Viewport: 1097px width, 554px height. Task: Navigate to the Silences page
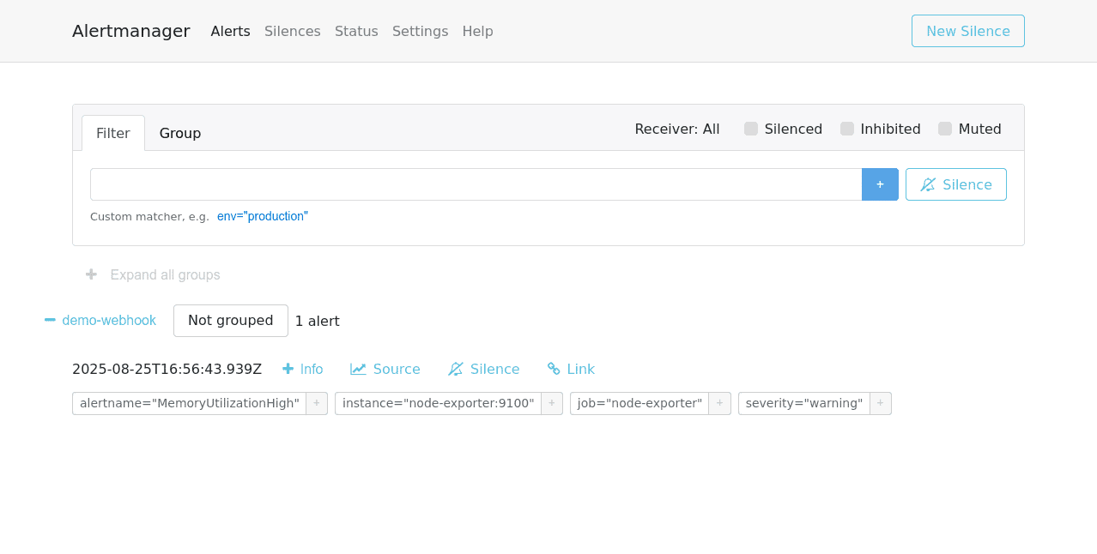pos(292,31)
